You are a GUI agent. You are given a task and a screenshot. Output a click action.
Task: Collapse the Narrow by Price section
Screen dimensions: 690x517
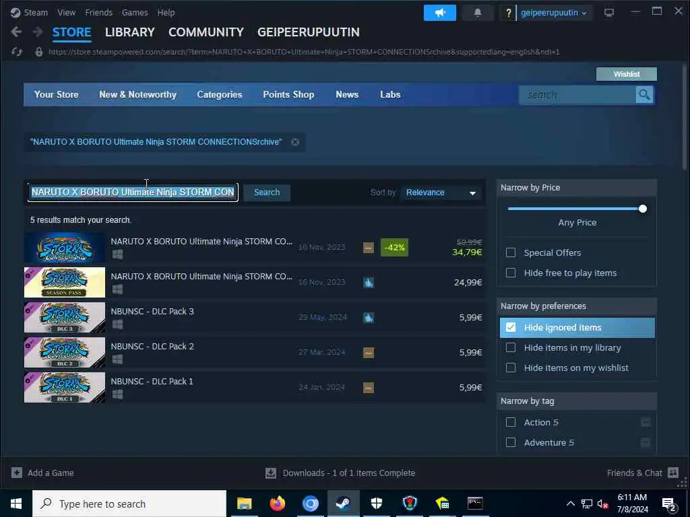pyautogui.click(x=577, y=188)
